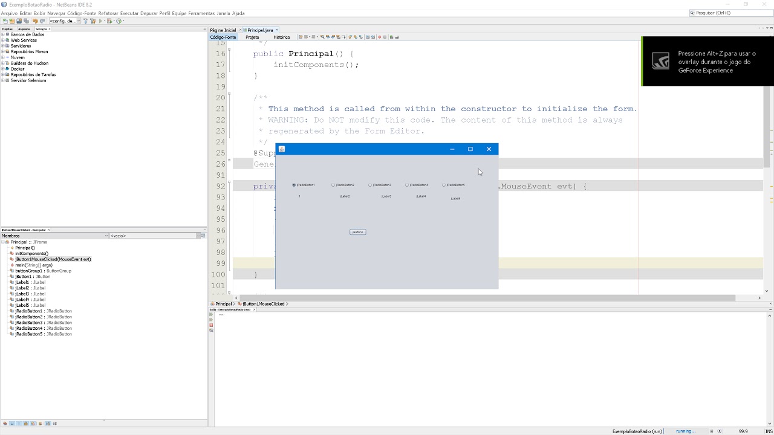Image resolution: width=774 pixels, height=435 pixels.
Task: Switch to the Projetos panel tab
Action: [x=7, y=29]
